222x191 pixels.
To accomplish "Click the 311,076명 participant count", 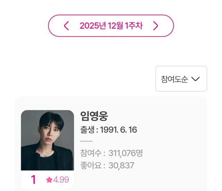I will pos(126,153).
